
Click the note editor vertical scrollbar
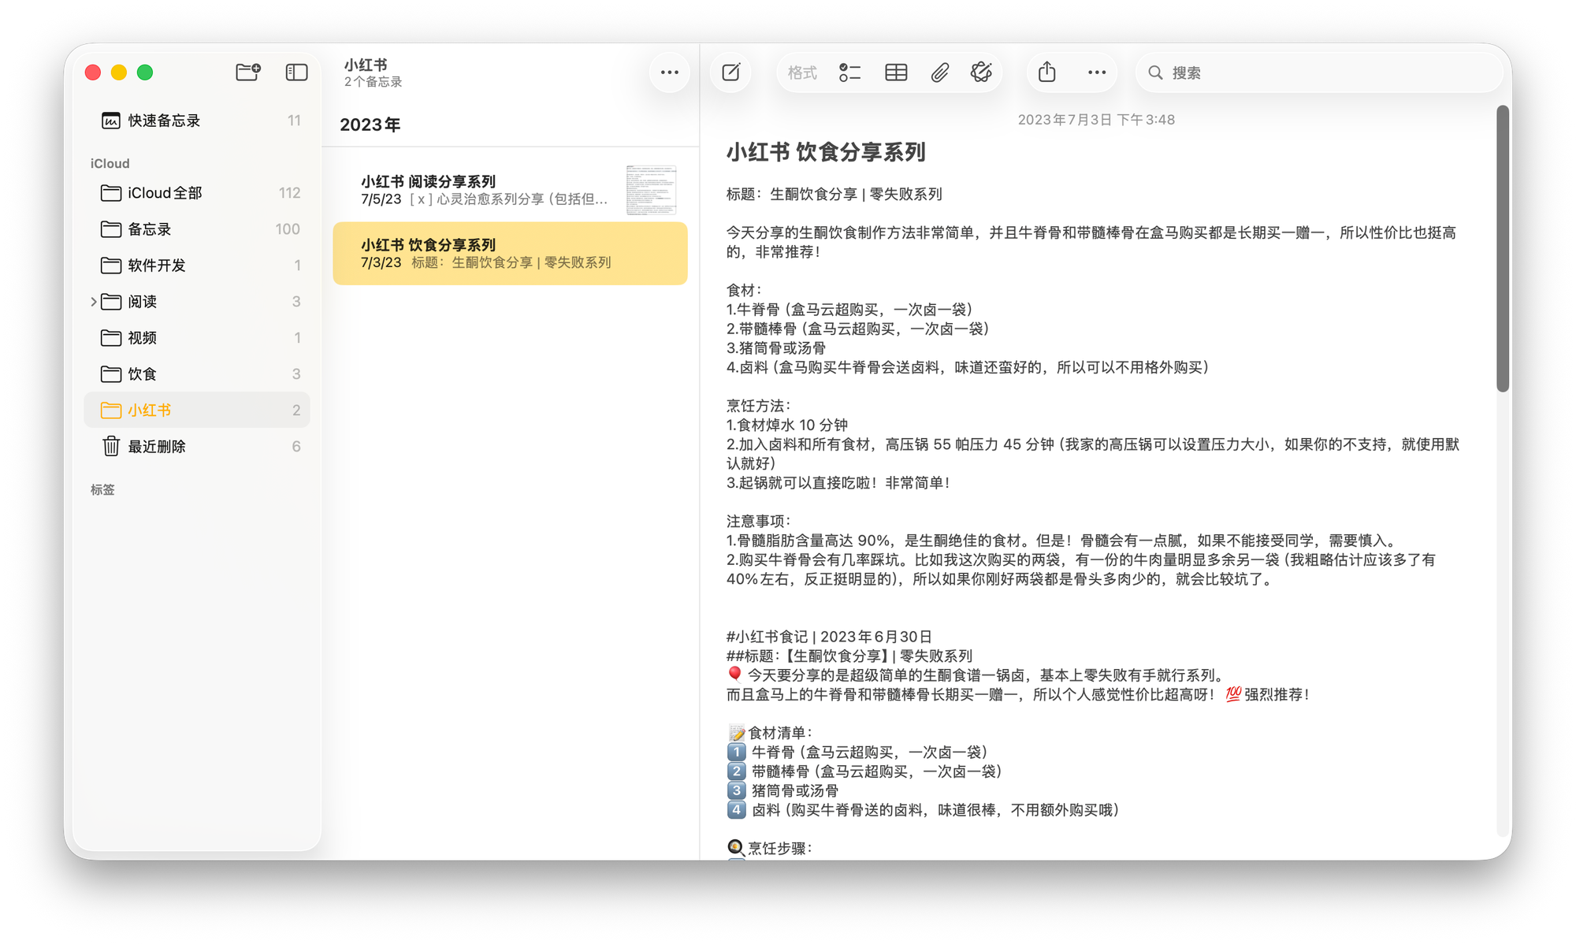(1503, 249)
